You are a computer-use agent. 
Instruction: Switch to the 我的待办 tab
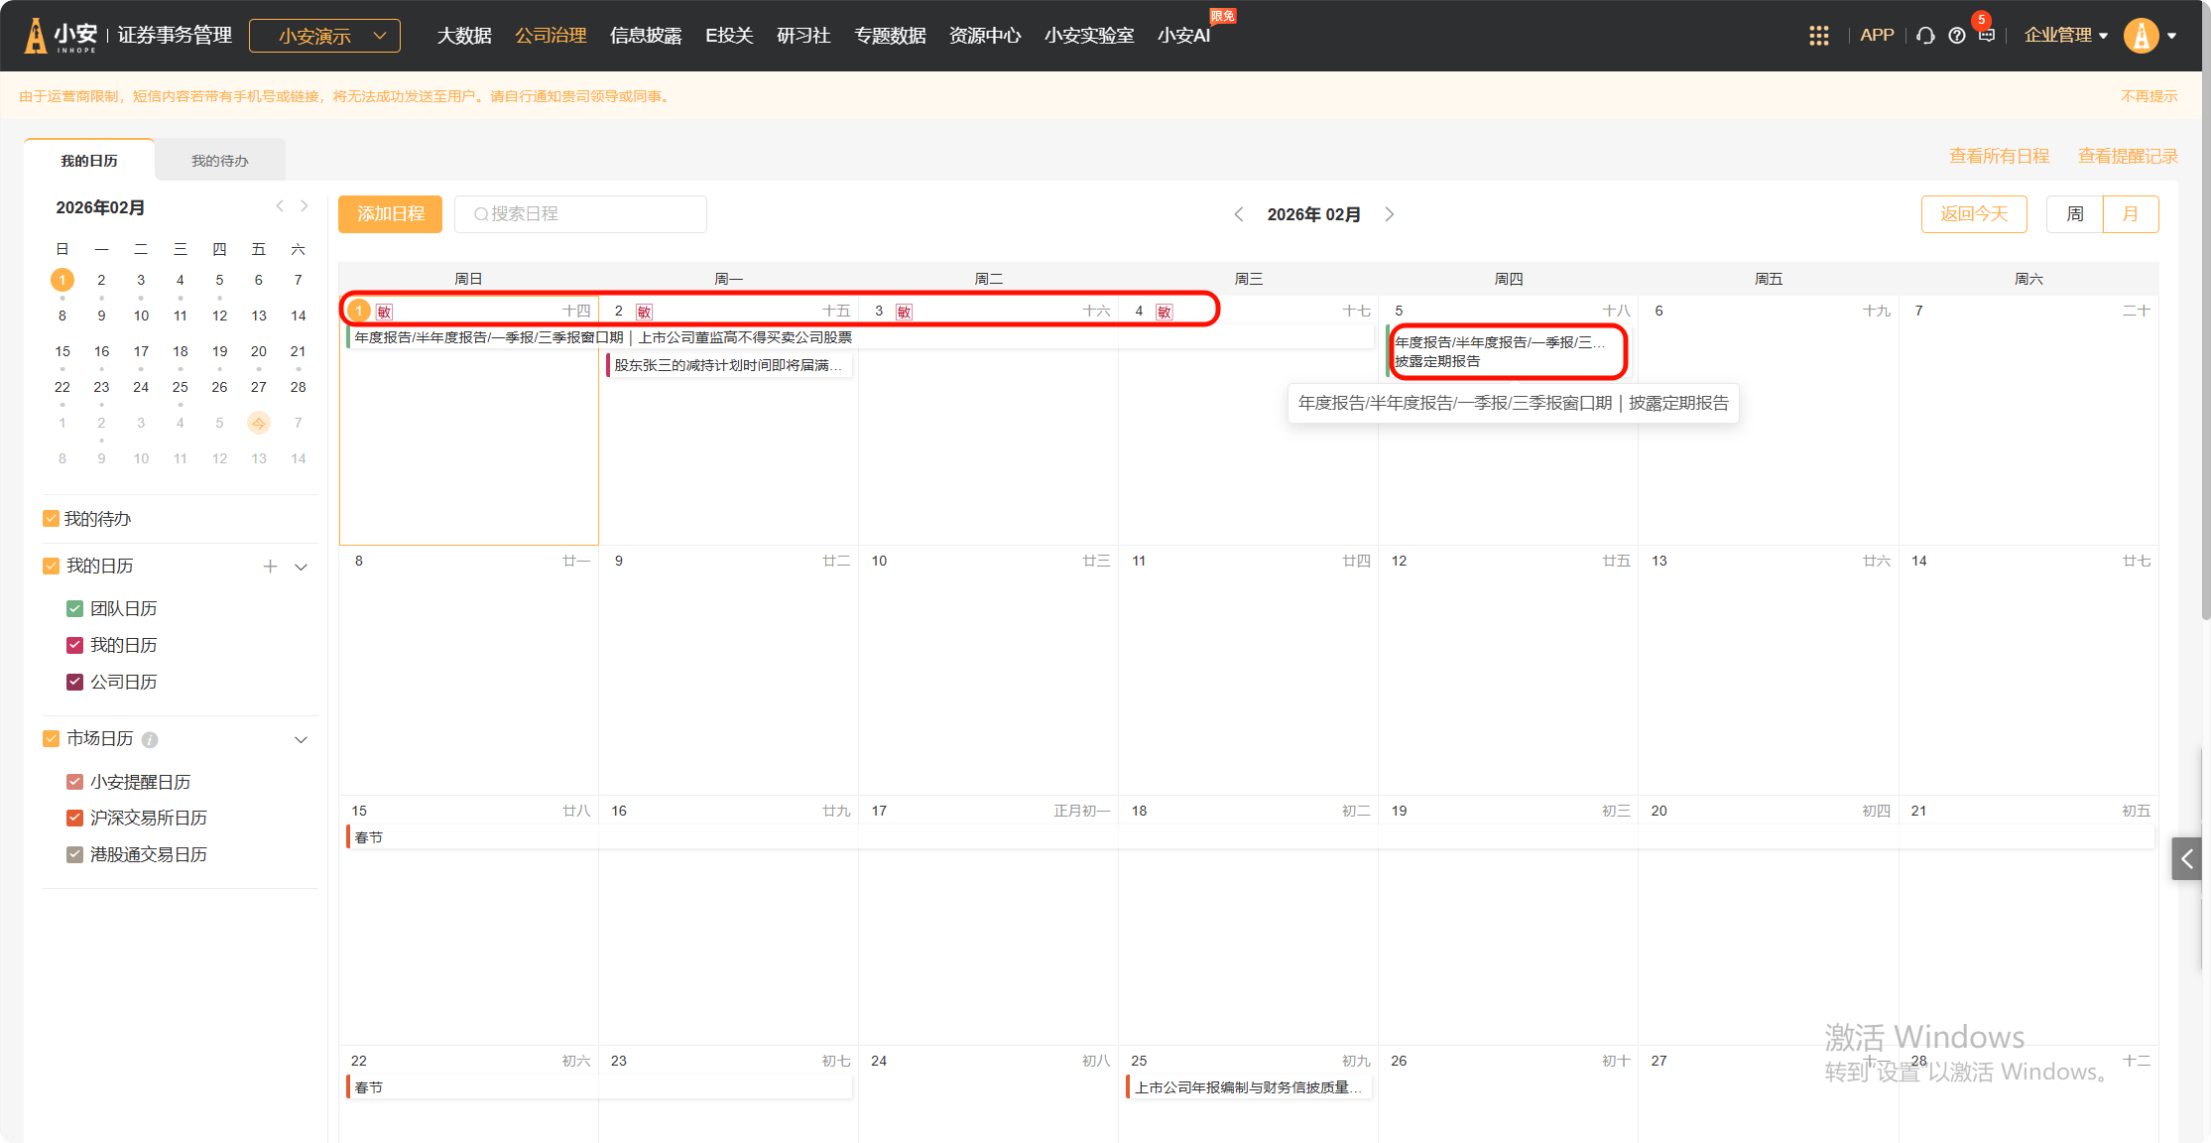coord(219,161)
